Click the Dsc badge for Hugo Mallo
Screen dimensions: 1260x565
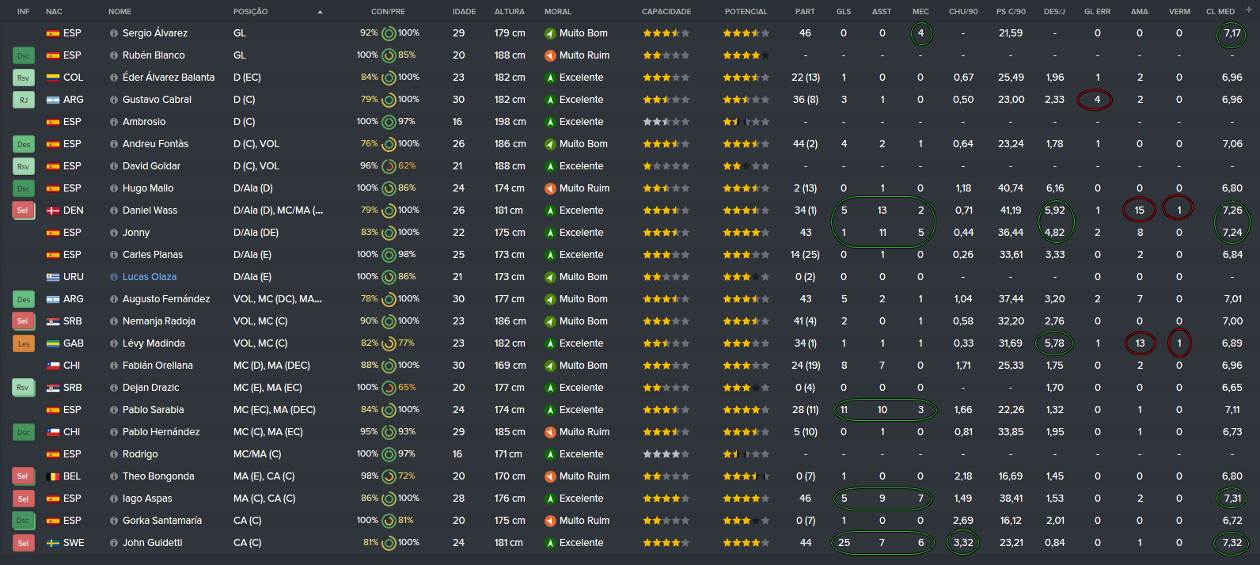pos(23,188)
